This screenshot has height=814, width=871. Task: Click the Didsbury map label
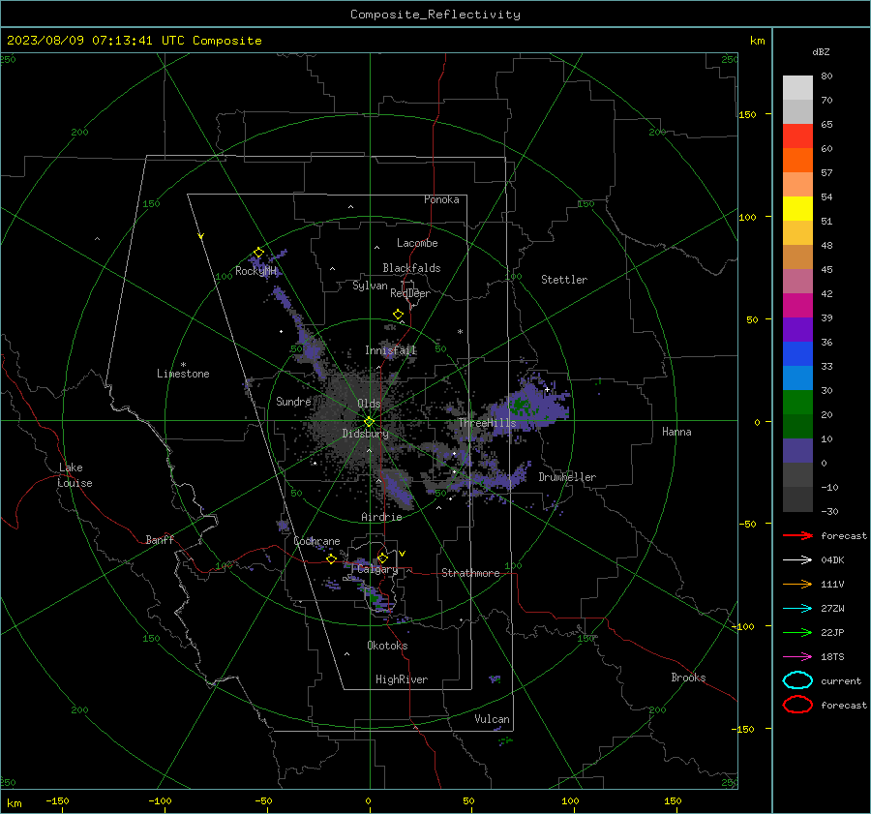365,434
